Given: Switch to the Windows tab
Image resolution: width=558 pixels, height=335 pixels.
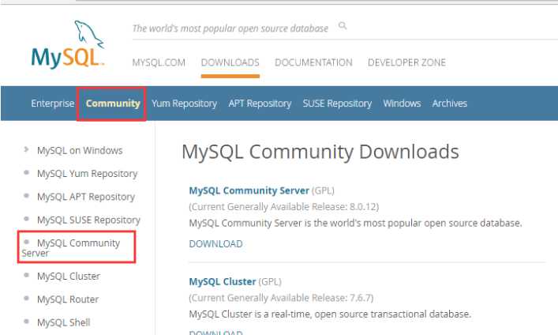Looking at the screenshot, I should coord(402,104).
